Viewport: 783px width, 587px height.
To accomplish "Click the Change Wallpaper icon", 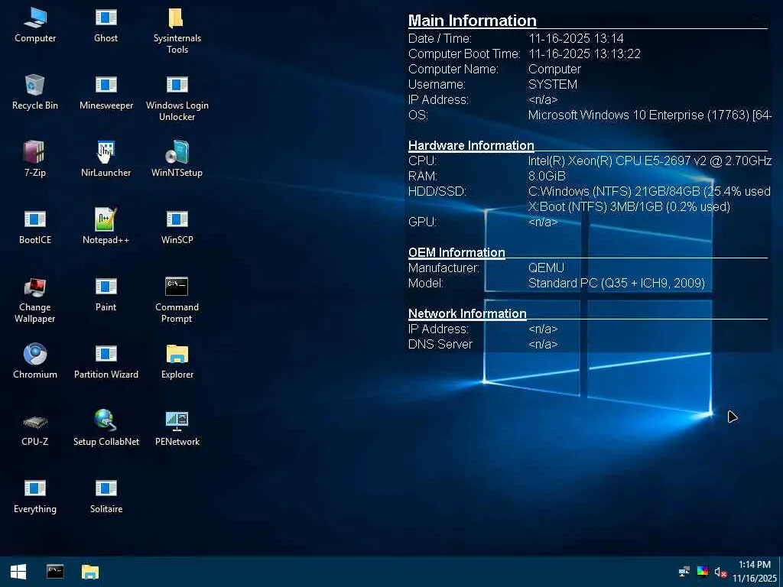I will click(35, 300).
